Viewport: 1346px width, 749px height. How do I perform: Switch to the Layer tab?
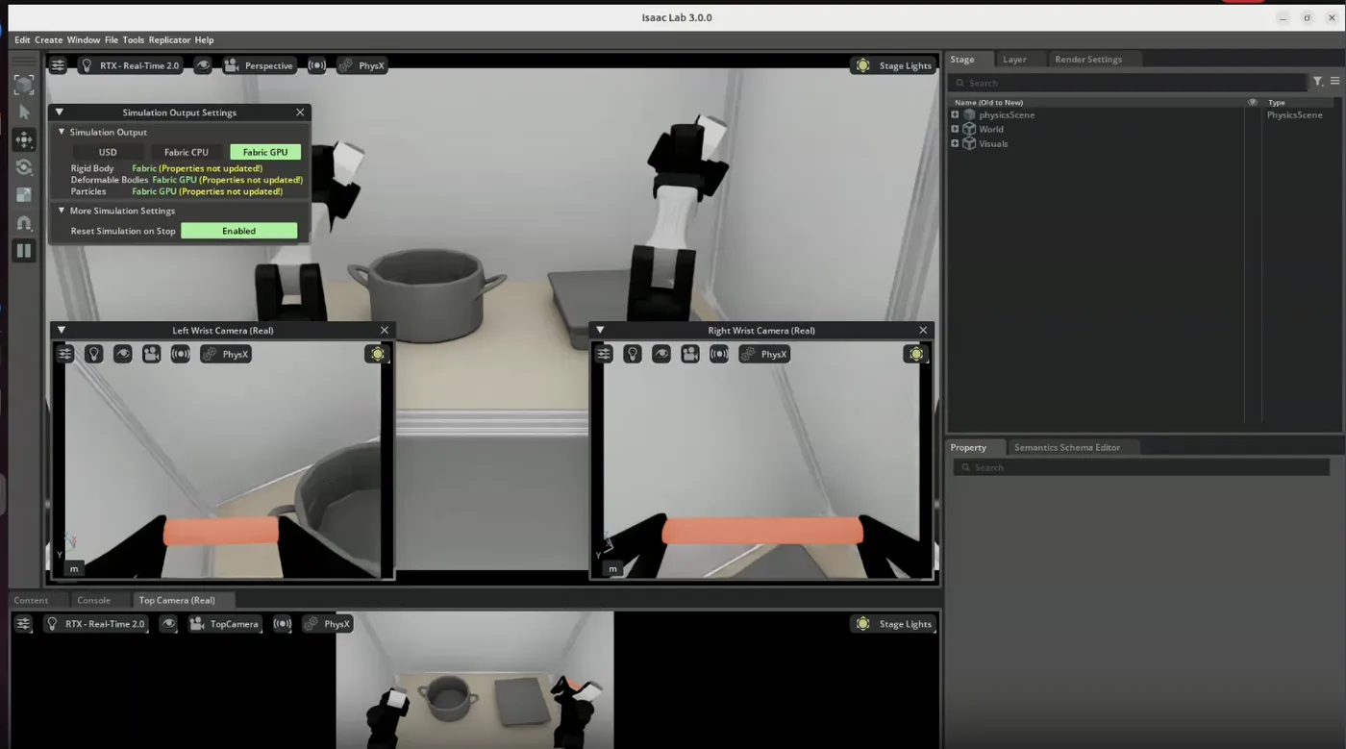pos(1014,60)
